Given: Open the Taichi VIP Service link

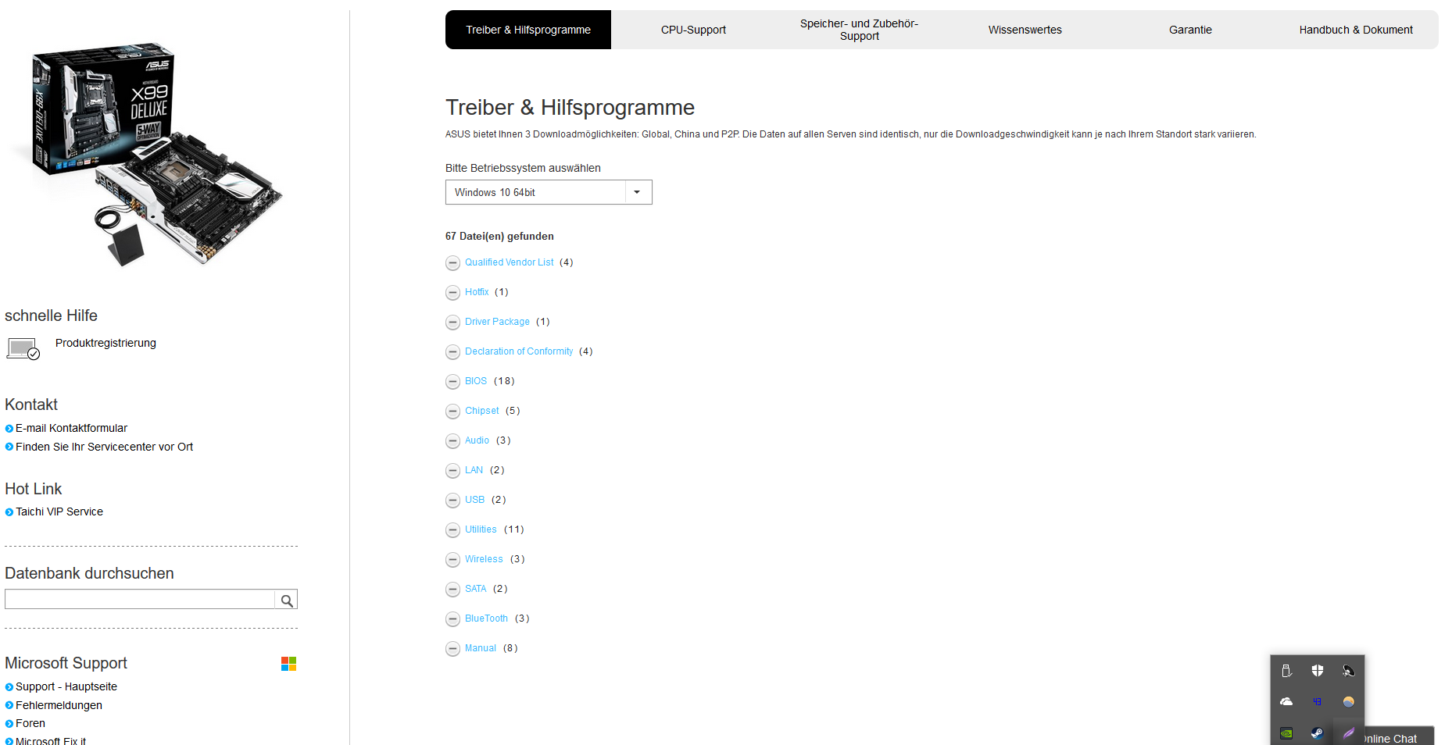Looking at the screenshot, I should [x=59, y=512].
